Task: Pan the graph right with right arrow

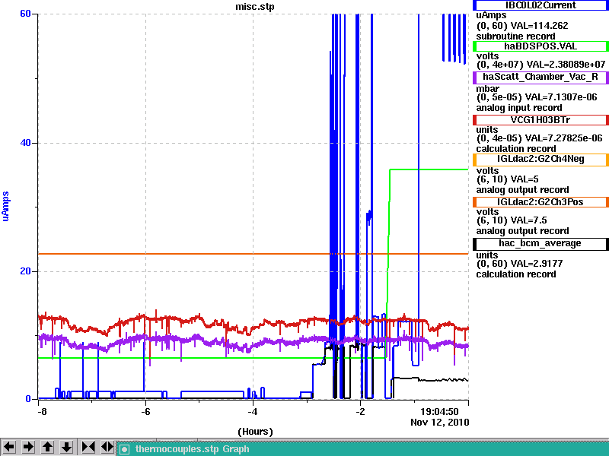Action: (x=28, y=447)
